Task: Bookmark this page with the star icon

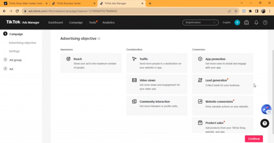Action: point(236,11)
